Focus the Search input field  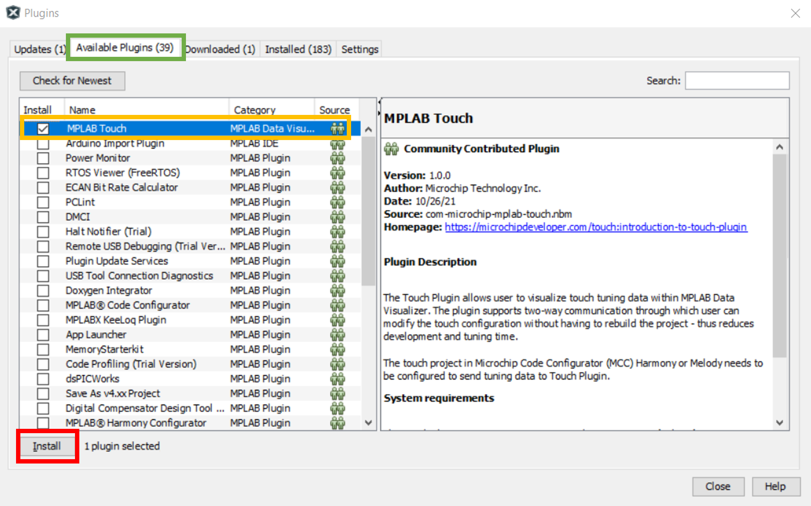coord(736,81)
